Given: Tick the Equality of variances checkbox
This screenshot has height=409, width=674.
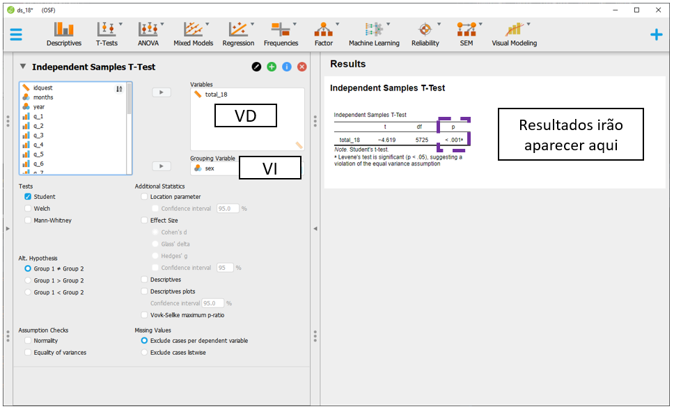Looking at the screenshot, I should 28,353.
